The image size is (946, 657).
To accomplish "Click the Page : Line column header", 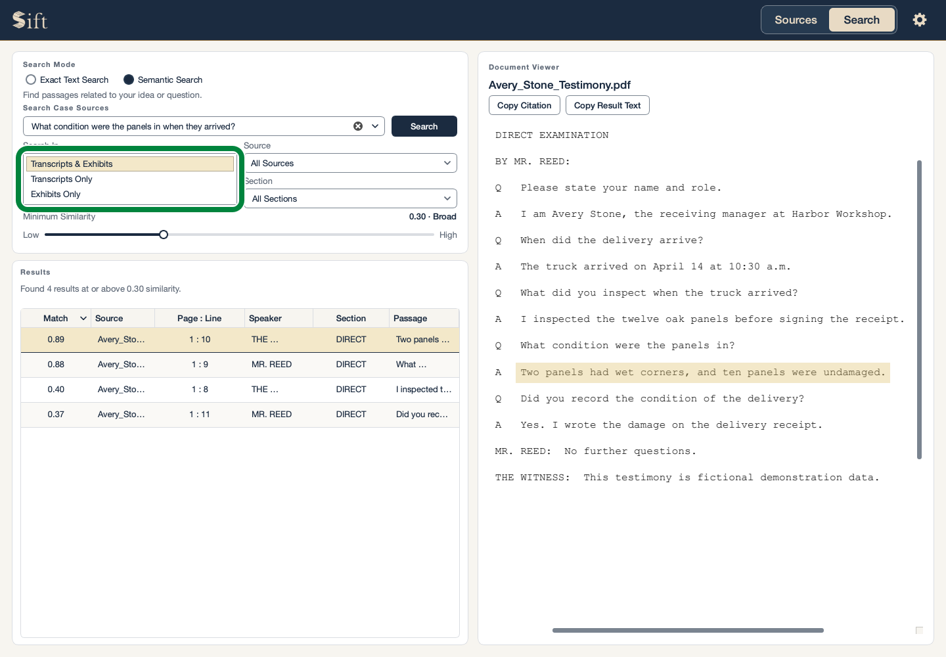I will 199,319.
